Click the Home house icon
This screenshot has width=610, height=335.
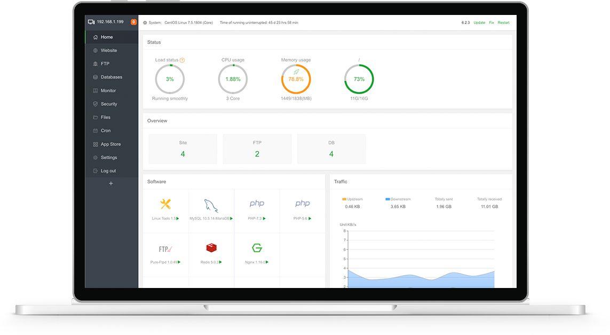click(96, 37)
